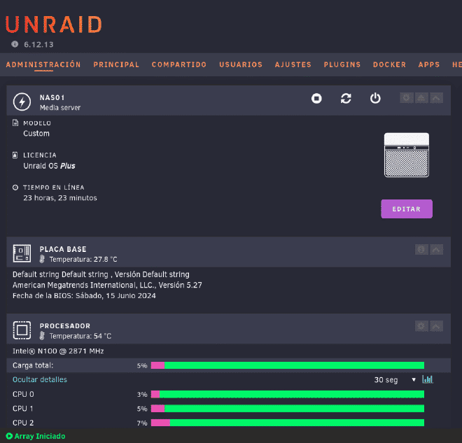The image size is (462, 443).
Task: Open the Ajustes tab
Action: coord(293,64)
